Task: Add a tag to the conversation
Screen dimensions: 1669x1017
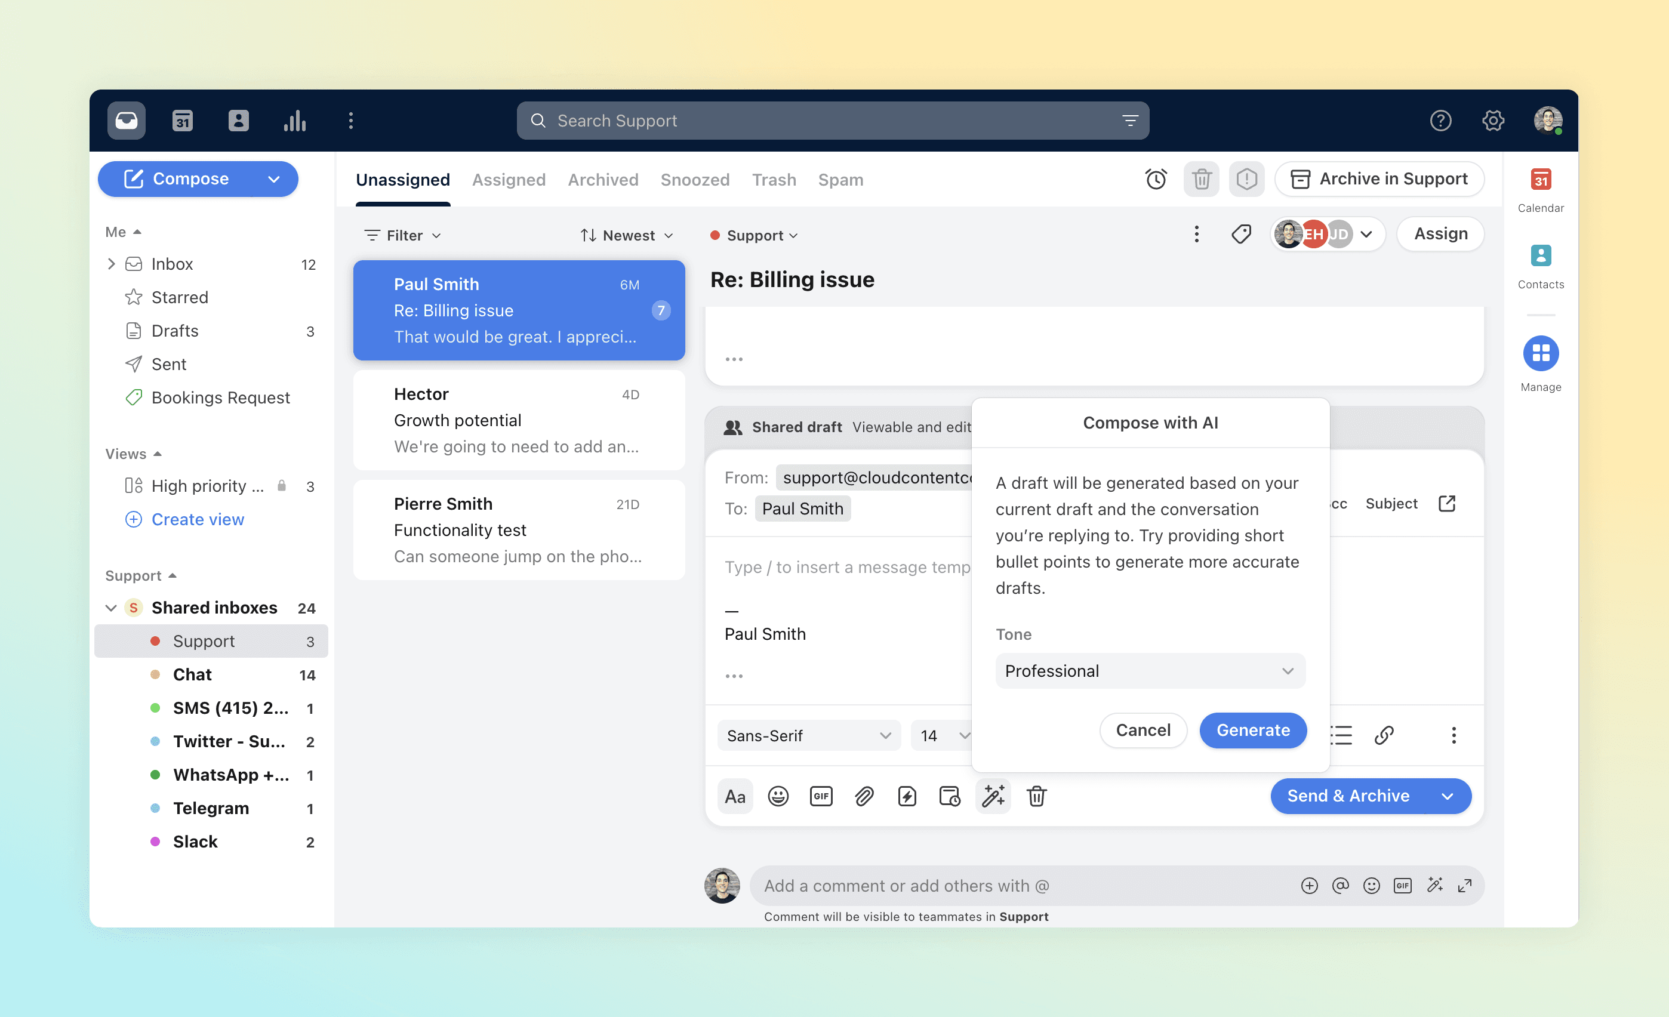Action: click(1241, 235)
